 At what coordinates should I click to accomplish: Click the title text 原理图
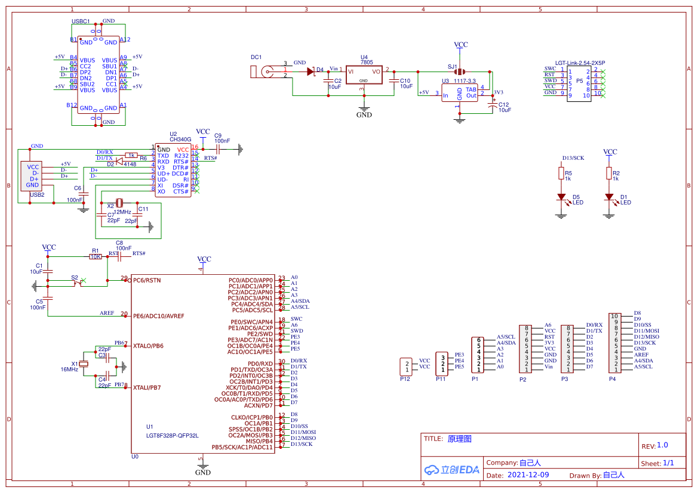[459, 439]
